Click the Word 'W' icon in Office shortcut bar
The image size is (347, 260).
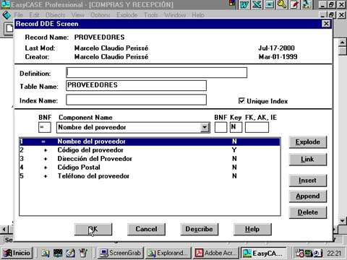click(x=244, y=4)
